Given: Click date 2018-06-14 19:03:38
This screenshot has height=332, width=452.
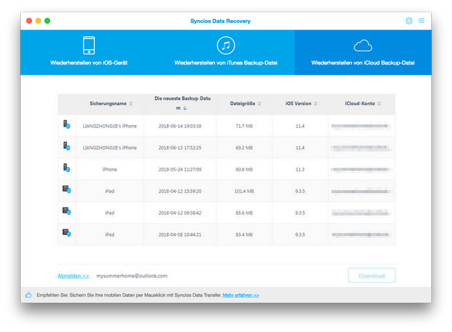Looking at the screenshot, I should pos(180,126).
